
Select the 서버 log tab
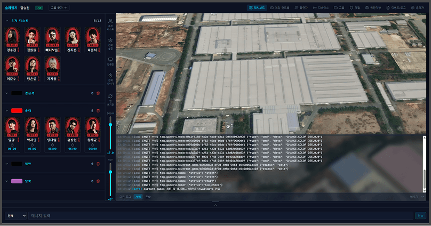[x=138, y=197]
